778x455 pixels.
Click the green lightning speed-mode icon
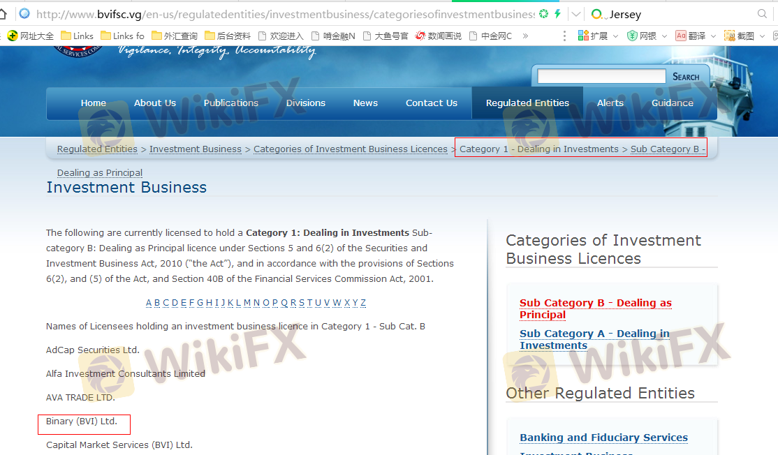[x=558, y=14]
